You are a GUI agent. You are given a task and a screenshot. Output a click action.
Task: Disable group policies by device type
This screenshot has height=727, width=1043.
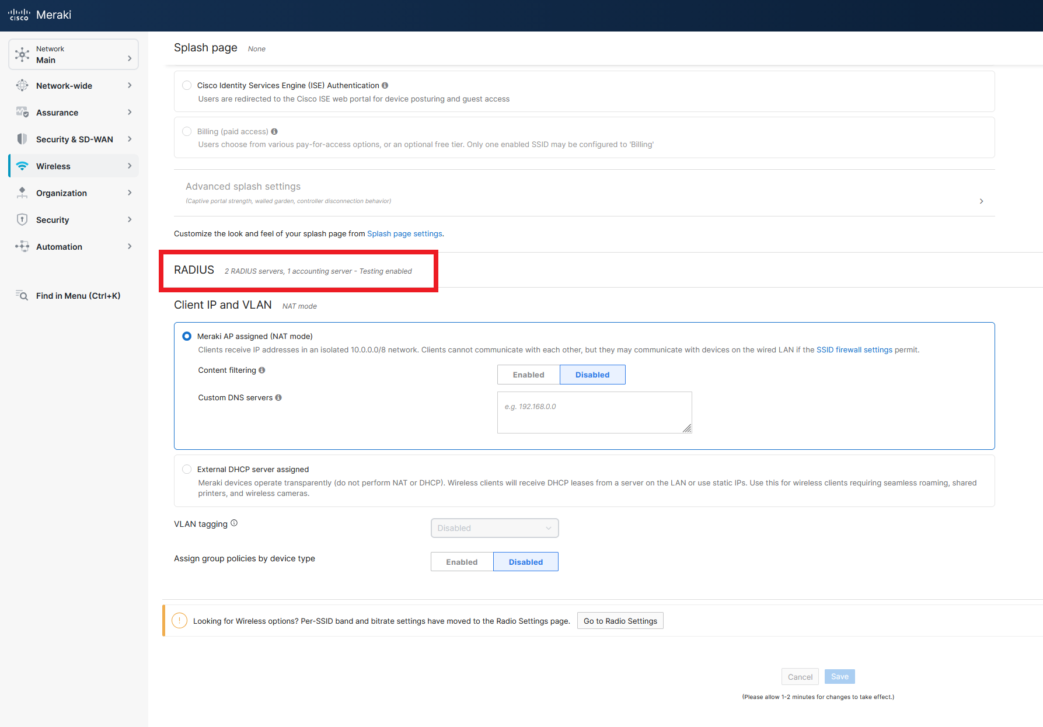pos(526,562)
